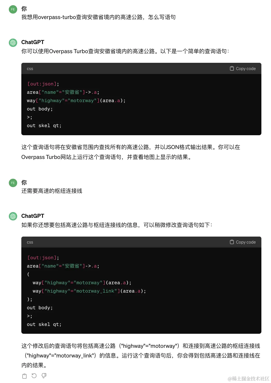The width and height of the screenshot is (271, 383).
Task: Regenerate the response with the circular arrow
Action: [34, 376]
